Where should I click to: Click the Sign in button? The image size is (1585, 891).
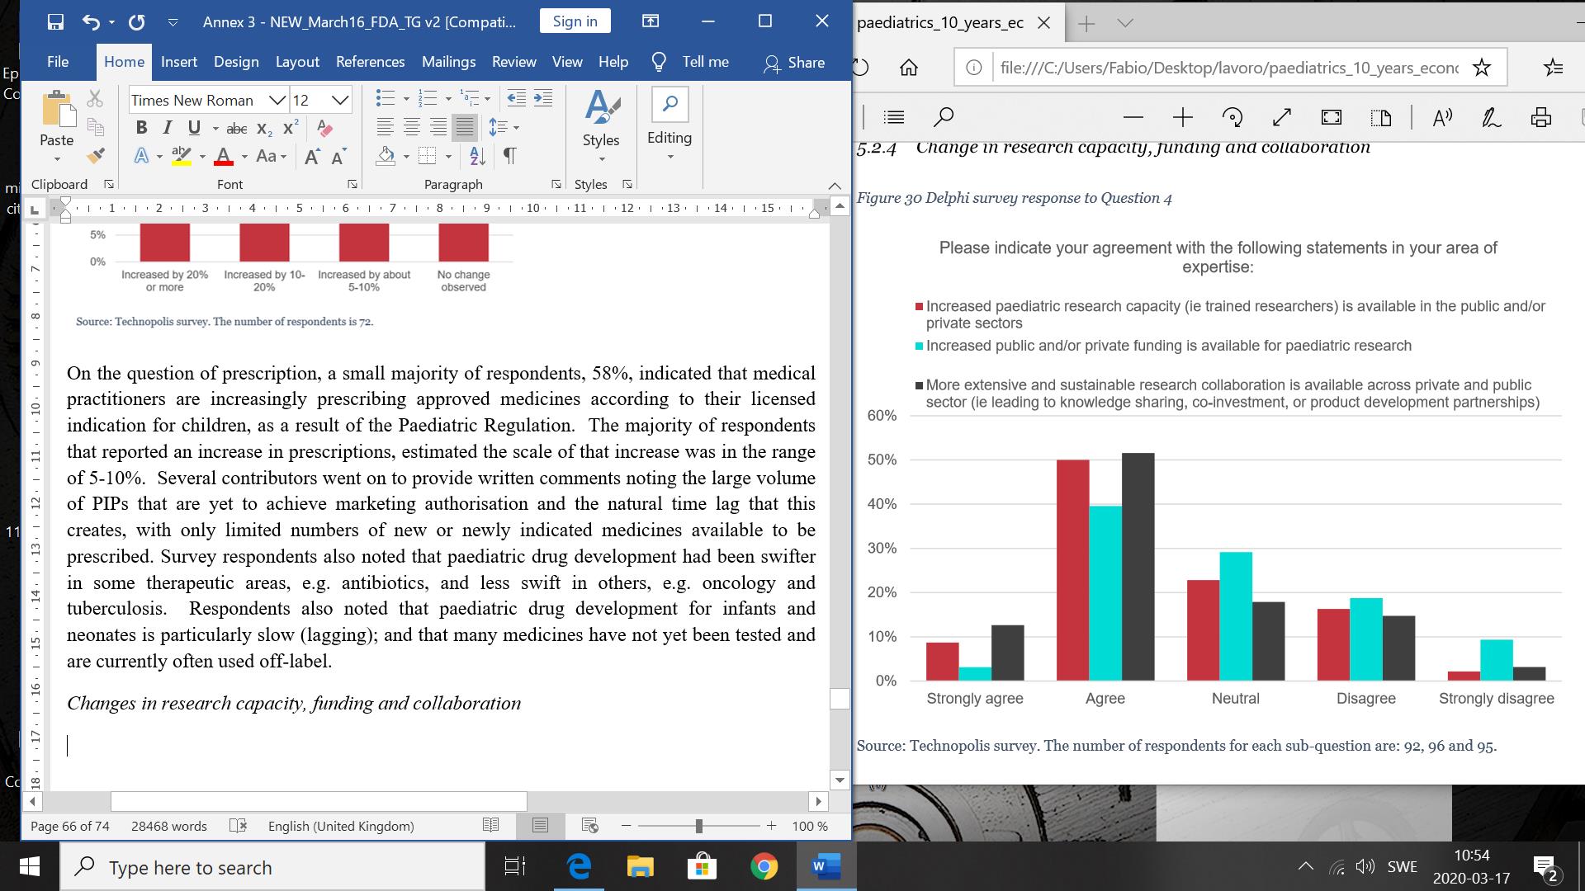575,21
